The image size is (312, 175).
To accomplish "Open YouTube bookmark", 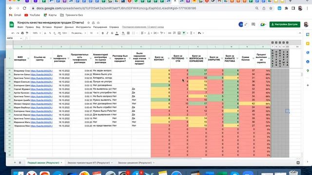I will click(x=32, y=15).
